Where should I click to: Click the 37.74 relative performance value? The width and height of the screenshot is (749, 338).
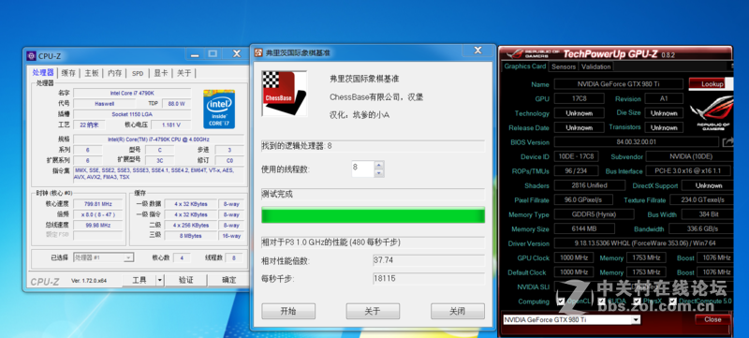[x=429, y=260]
